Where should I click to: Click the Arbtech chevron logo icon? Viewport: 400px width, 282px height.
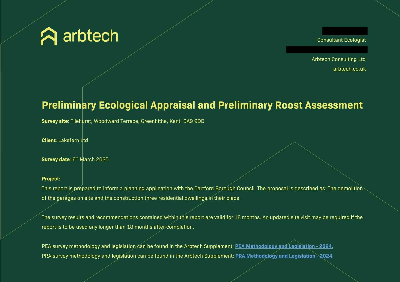point(49,36)
